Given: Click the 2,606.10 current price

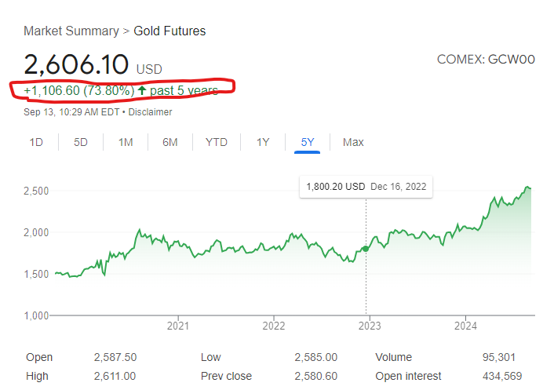Looking at the screenshot, I should (77, 65).
